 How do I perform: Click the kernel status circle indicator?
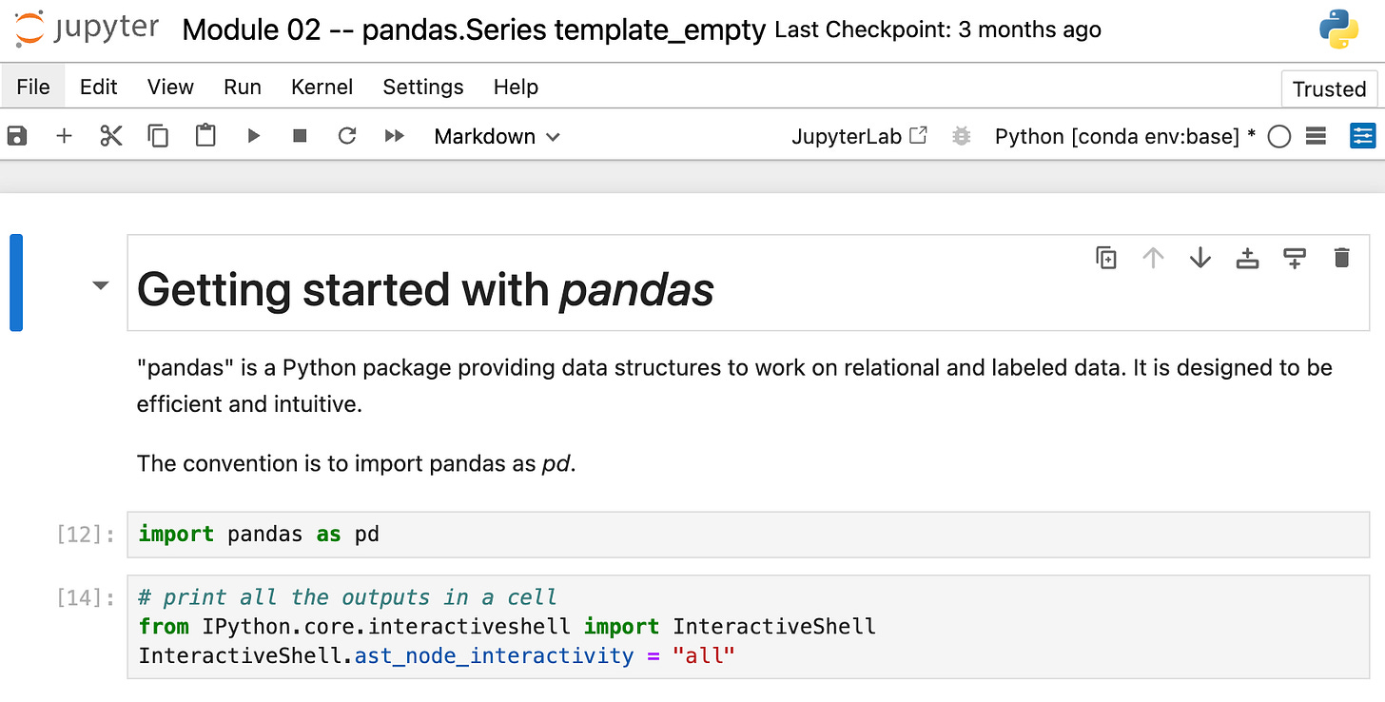click(x=1279, y=137)
